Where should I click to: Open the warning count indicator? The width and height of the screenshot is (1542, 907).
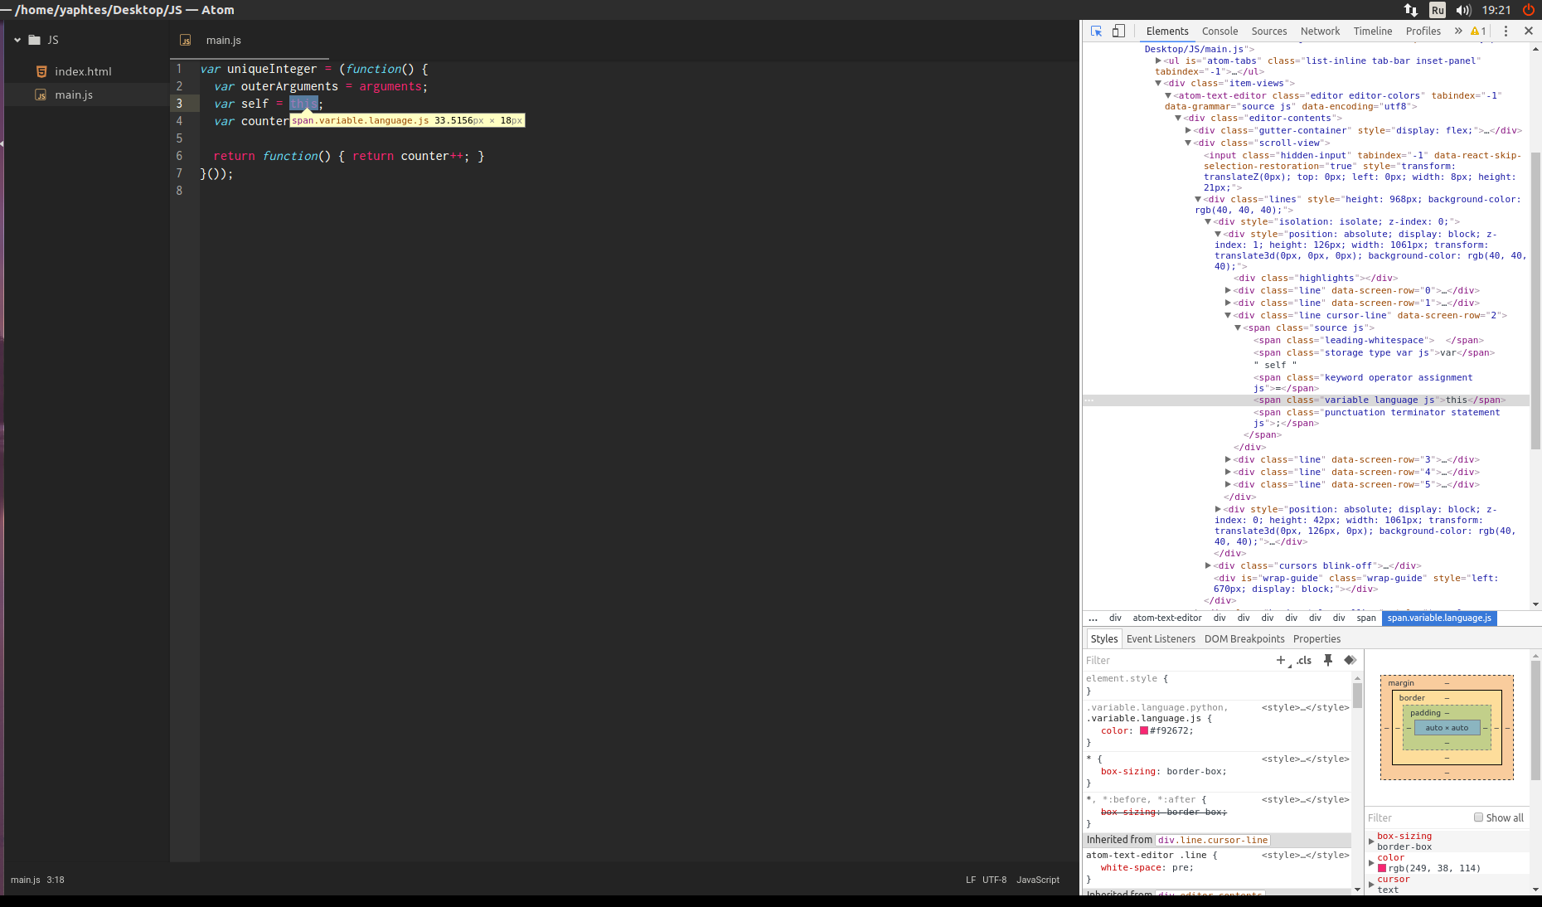tap(1478, 31)
